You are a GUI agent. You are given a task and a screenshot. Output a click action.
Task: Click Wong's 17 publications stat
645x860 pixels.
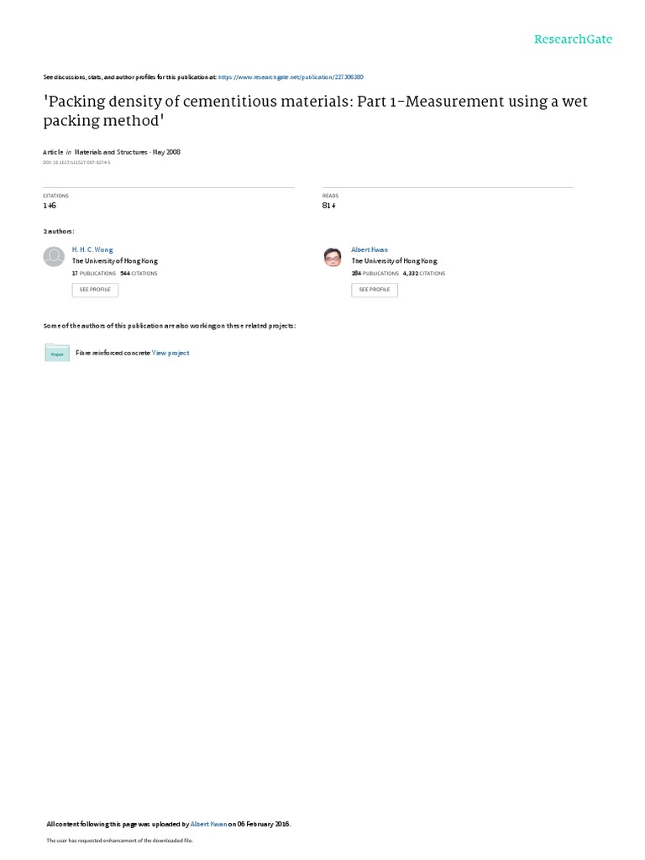point(92,273)
